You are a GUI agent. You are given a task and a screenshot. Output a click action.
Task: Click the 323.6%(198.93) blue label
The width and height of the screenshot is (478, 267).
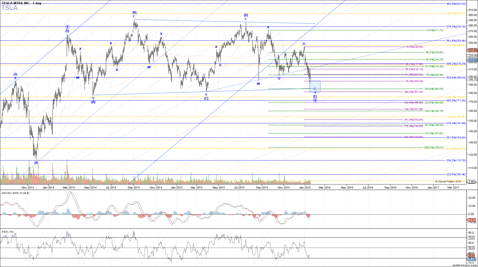456,77
